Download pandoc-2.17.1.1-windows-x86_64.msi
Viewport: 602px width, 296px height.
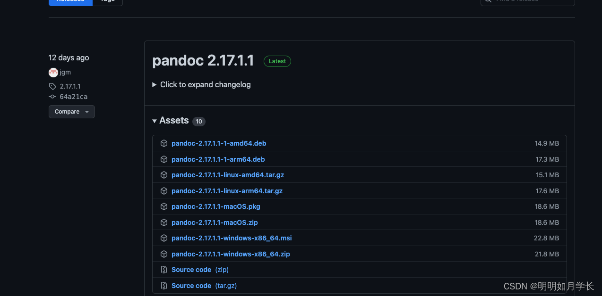click(232, 238)
